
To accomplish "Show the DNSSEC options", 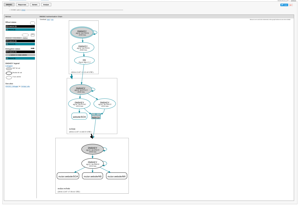I will (23, 10).
